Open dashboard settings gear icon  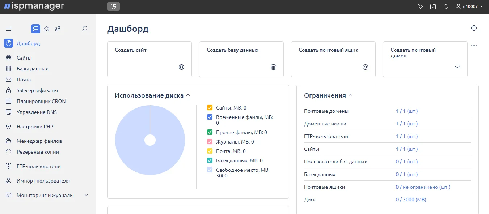tap(474, 28)
